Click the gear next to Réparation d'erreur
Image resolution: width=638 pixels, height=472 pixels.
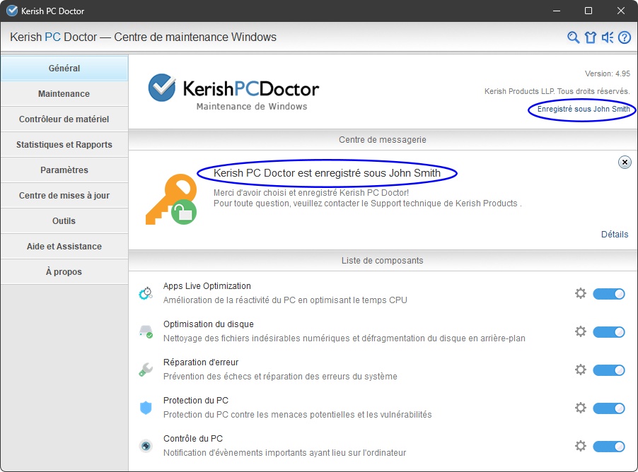pyautogui.click(x=581, y=370)
